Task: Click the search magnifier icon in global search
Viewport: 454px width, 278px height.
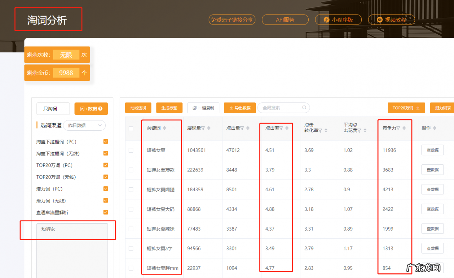Action: (304, 108)
